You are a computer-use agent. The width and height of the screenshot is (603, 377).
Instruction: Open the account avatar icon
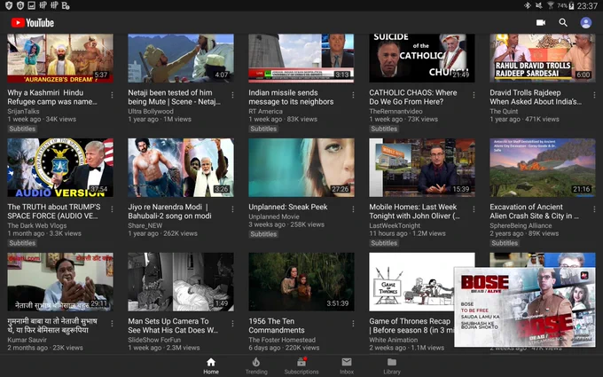(585, 23)
